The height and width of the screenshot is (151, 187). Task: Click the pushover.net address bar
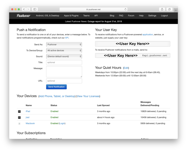click(93, 9)
